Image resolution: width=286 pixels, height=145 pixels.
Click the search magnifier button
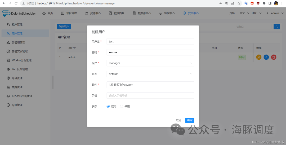tap(277, 27)
